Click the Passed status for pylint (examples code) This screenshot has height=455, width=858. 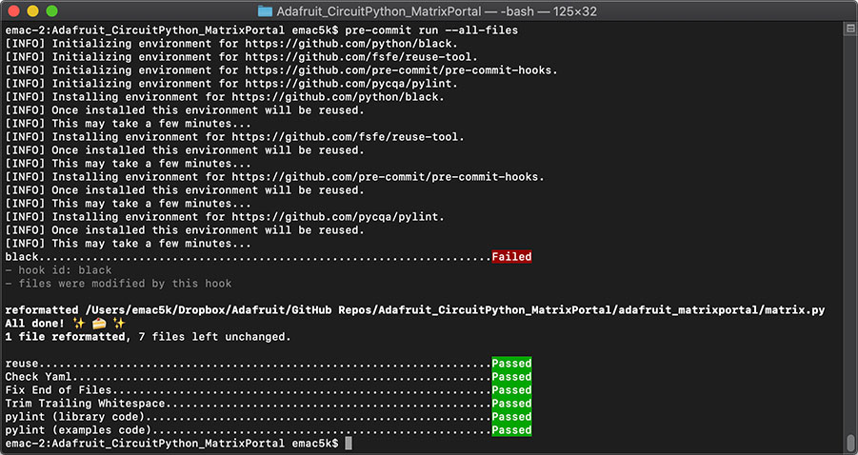tap(511, 430)
